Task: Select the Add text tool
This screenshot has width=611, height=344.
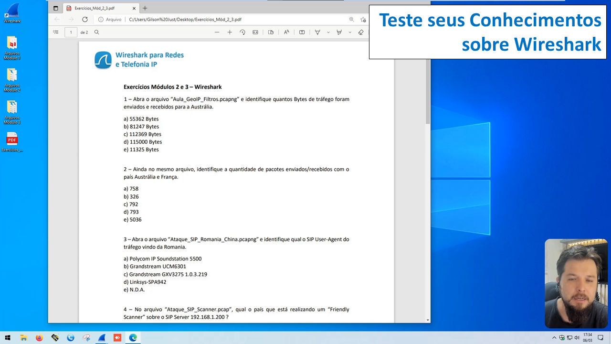Action: tap(302, 32)
